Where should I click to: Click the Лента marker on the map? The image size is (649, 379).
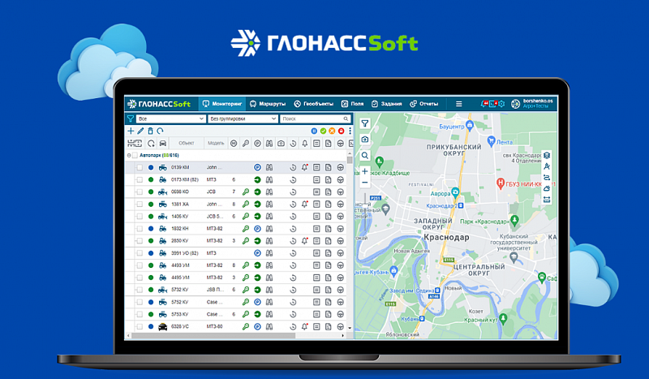[x=492, y=140]
